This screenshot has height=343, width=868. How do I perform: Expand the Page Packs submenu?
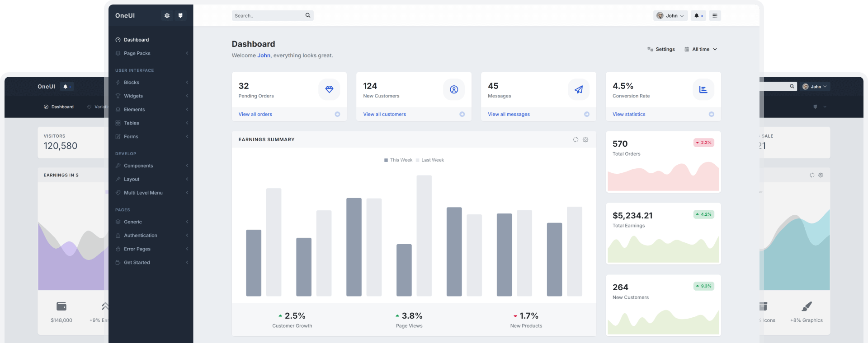[137, 53]
